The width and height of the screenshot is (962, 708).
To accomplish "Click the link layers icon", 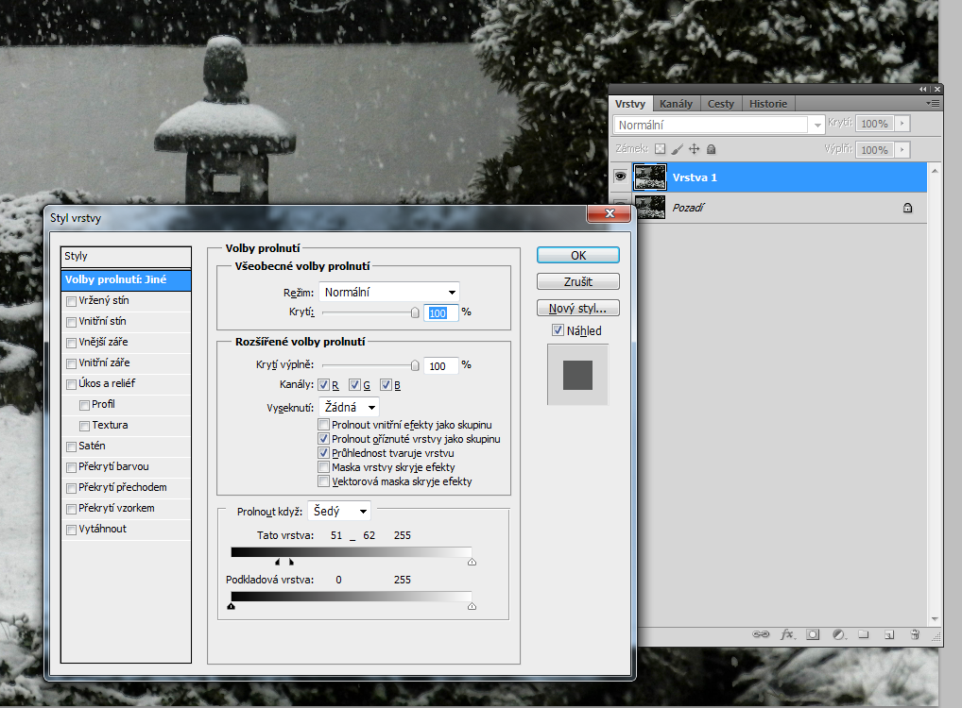I will click(x=761, y=635).
